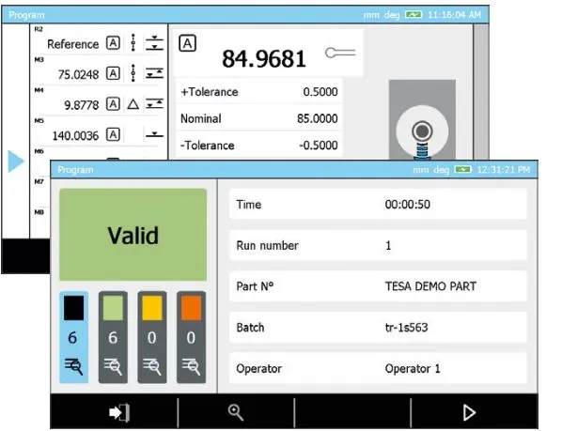Click the probe key icon beside 84.9681
The image size is (562, 431).
pos(340,53)
